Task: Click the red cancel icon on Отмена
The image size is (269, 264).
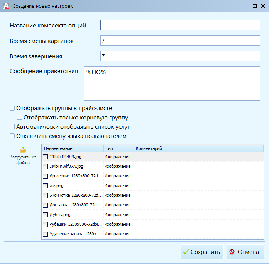Action: click(x=232, y=252)
